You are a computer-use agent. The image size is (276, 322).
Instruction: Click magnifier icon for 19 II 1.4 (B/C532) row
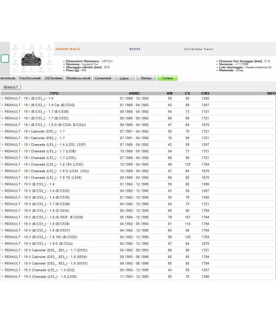coord(2,191)
